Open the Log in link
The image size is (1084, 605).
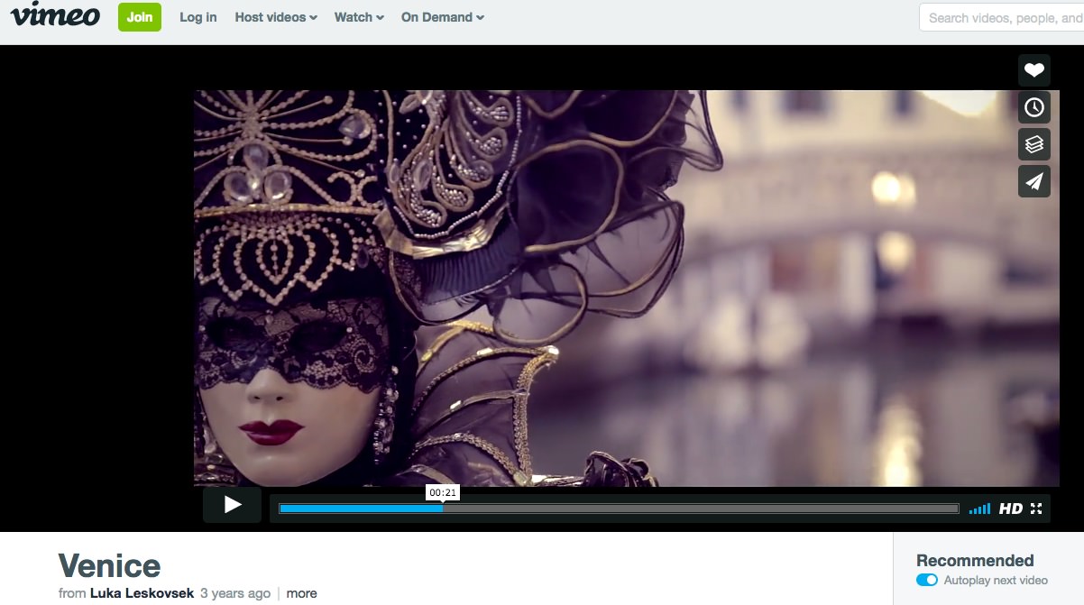point(198,17)
